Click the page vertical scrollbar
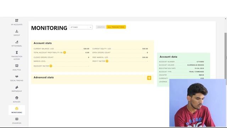227x128 pixels. (x=226, y=59)
